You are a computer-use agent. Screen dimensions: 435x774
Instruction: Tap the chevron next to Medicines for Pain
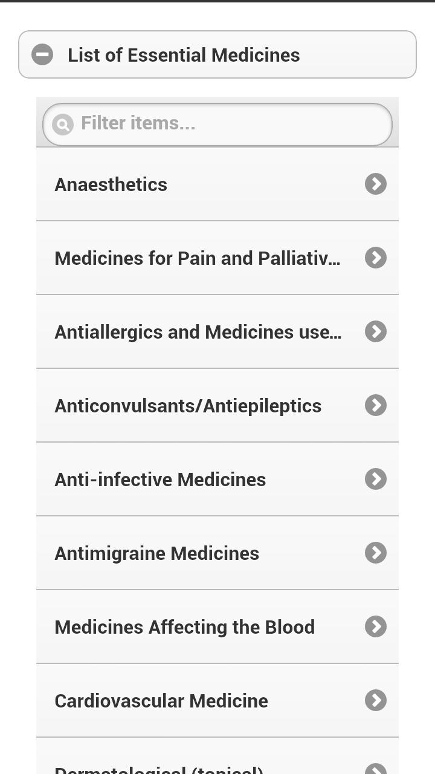coord(376,258)
